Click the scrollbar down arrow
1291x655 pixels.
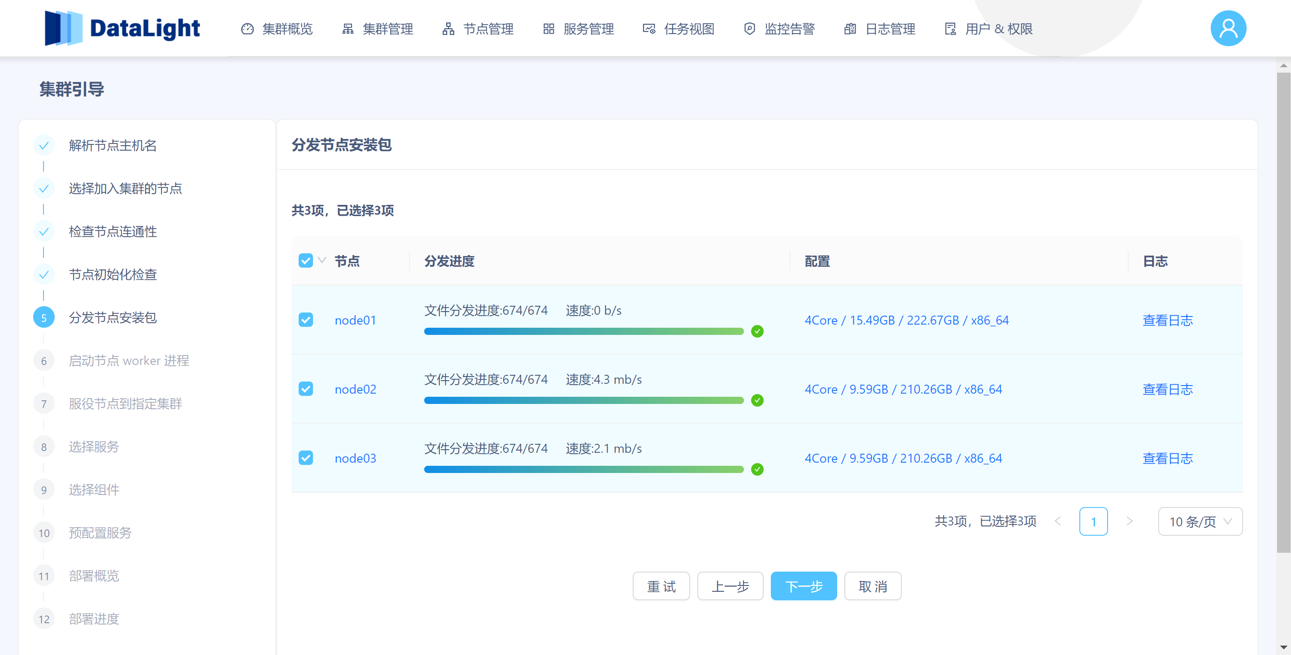pyautogui.click(x=1283, y=647)
